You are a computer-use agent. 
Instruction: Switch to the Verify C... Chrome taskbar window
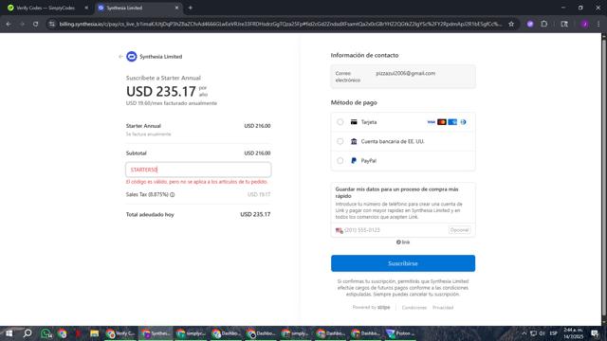pos(120,333)
